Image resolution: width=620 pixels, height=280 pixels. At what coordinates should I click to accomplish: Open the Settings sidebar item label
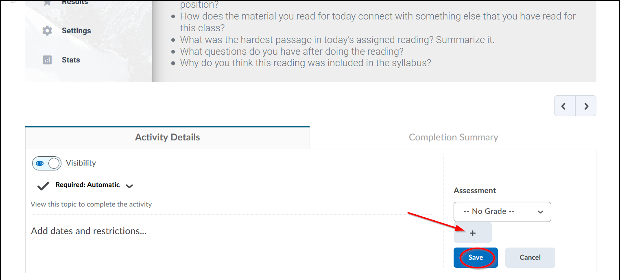coord(76,31)
